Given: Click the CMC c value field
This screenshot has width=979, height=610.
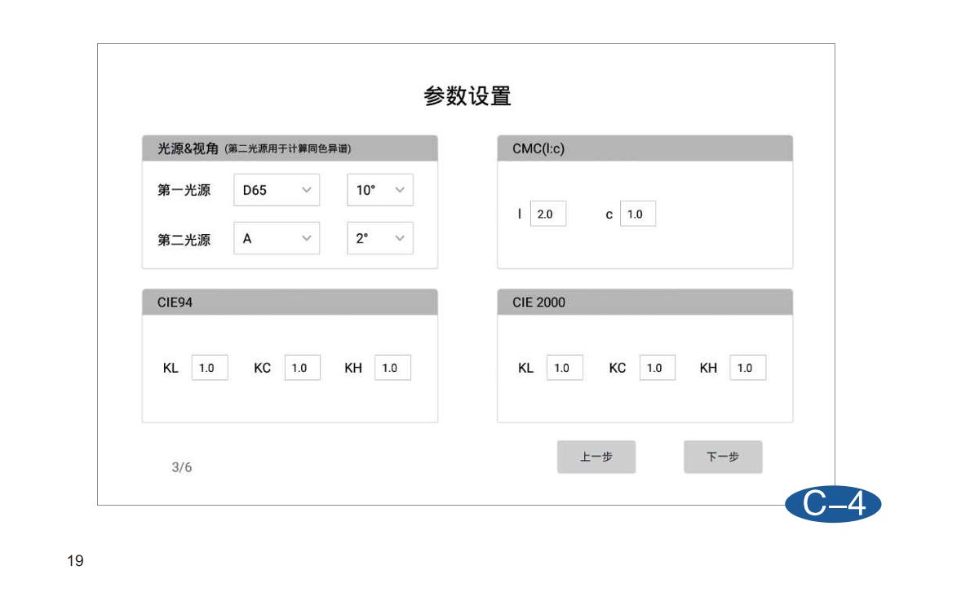Looking at the screenshot, I should (x=637, y=214).
